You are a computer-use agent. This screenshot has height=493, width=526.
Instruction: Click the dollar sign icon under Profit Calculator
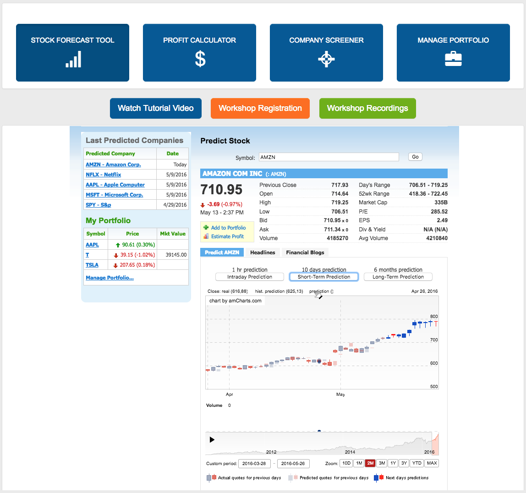tap(200, 59)
